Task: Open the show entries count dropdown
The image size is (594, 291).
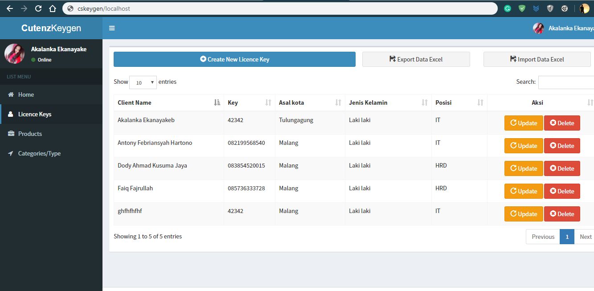Action: pyautogui.click(x=143, y=82)
